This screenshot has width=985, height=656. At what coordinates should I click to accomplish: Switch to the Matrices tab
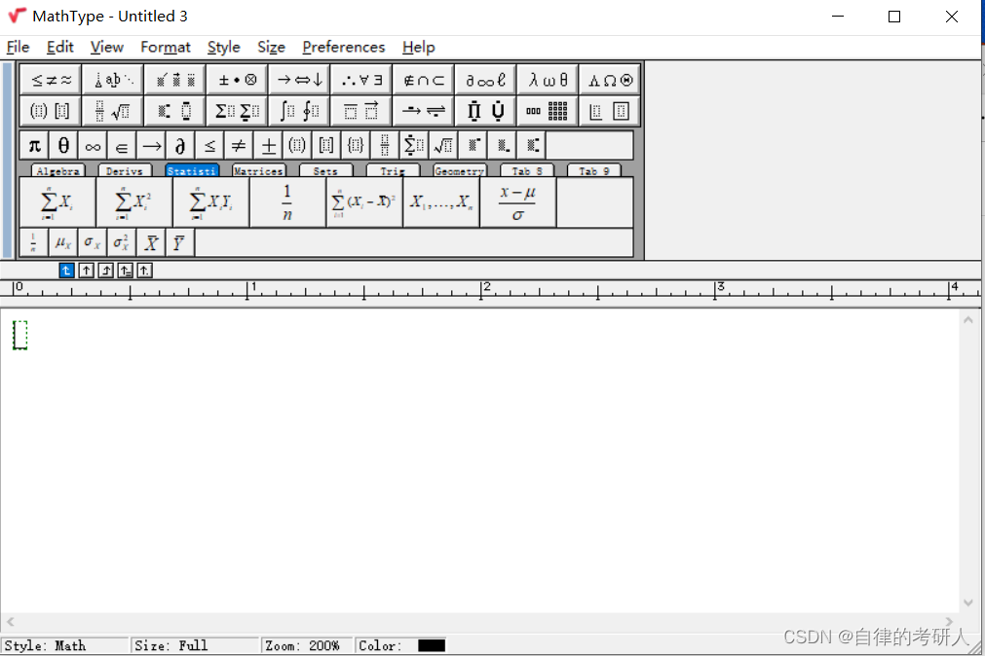258,170
